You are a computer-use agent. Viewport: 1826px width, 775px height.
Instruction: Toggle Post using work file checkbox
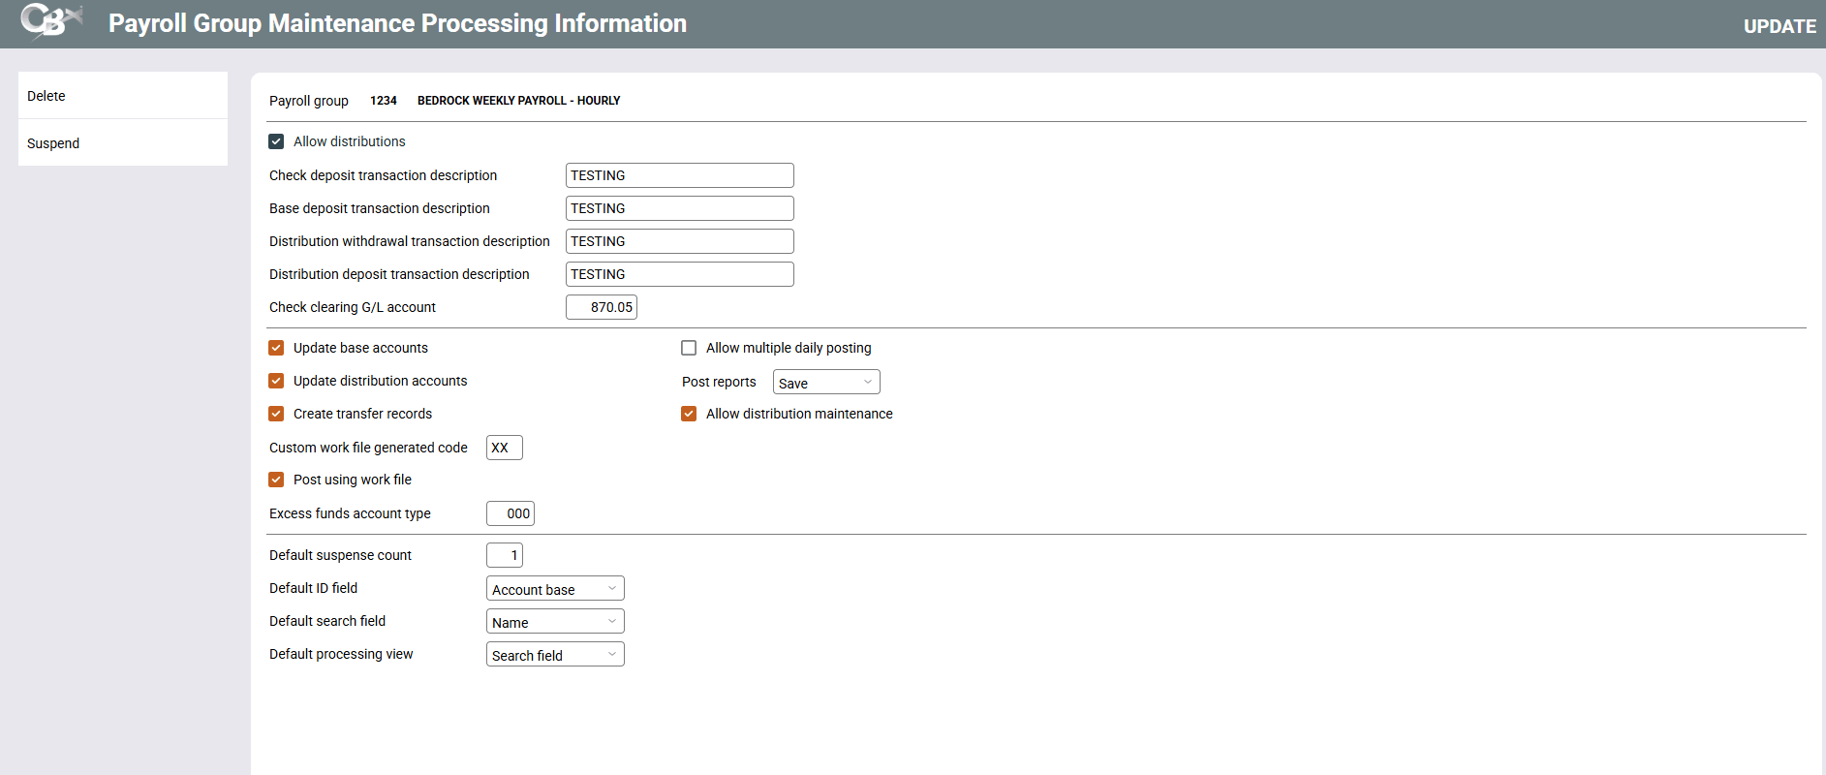(276, 480)
